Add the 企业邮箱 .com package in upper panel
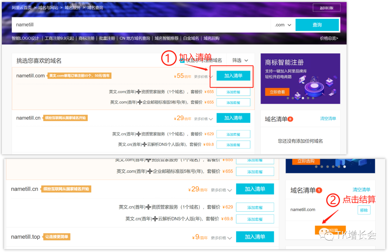This screenshot has height=252, width=389. pos(233,102)
